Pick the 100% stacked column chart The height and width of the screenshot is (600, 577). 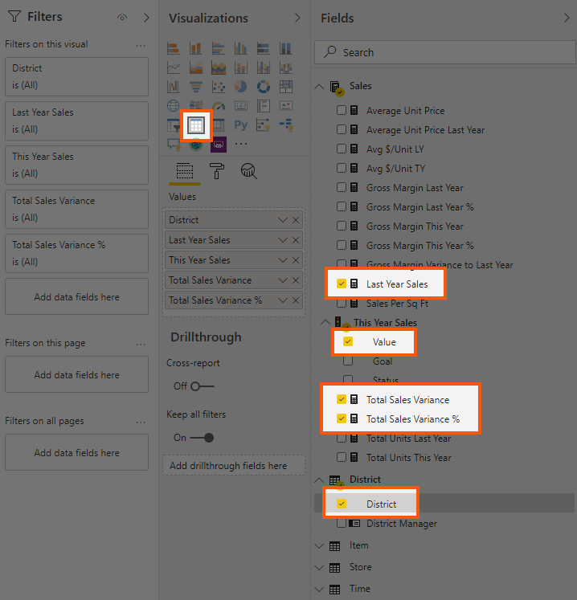[x=286, y=49]
